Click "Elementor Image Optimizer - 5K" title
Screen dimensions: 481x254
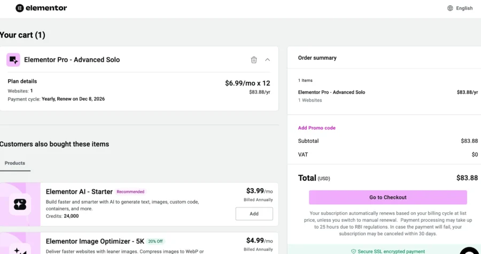95,241
